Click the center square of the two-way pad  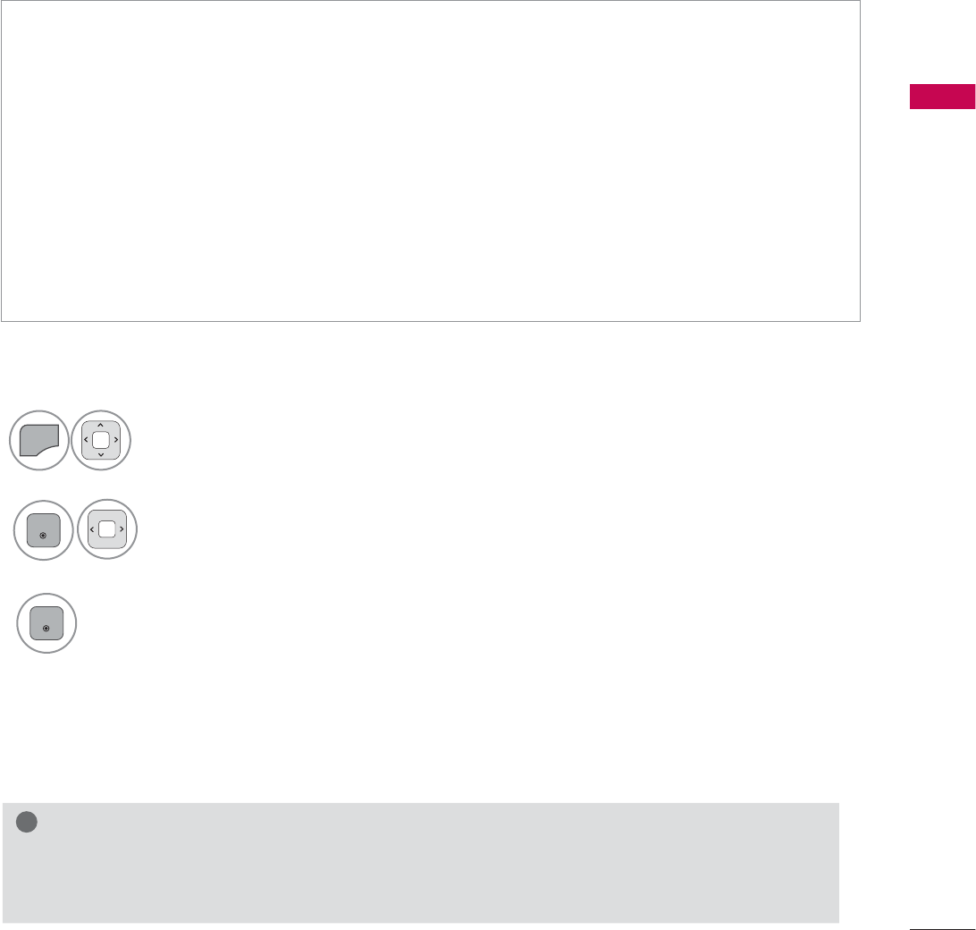(x=105, y=529)
